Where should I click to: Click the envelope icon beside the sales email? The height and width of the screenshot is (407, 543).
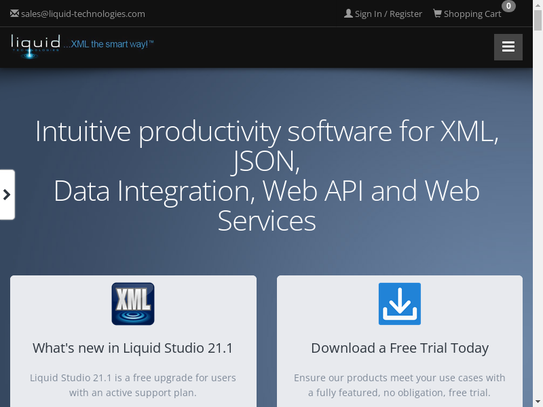[x=14, y=14]
